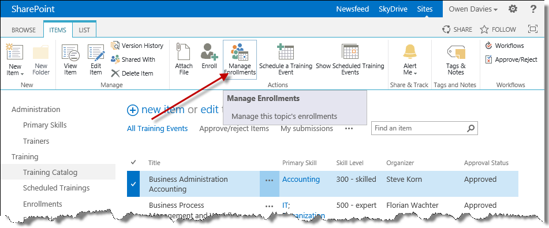
Task: Click Approve/Reject in the ribbon
Action: point(511,59)
